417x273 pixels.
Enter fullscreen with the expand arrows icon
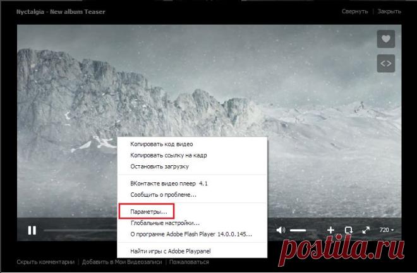366,230
